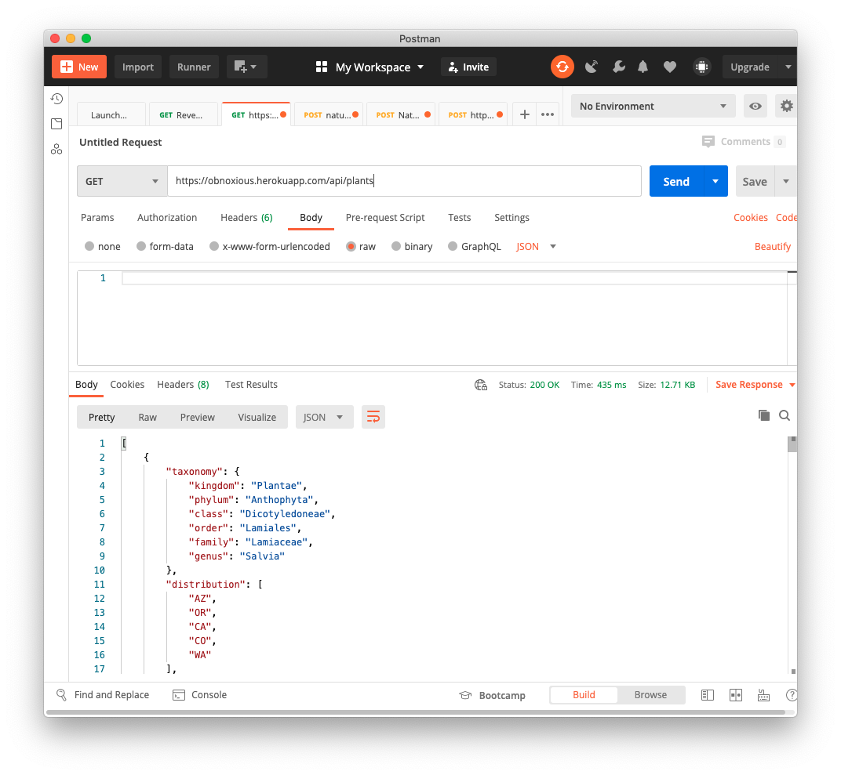Click the satellite capture requests icon

pyautogui.click(x=591, y=67)
